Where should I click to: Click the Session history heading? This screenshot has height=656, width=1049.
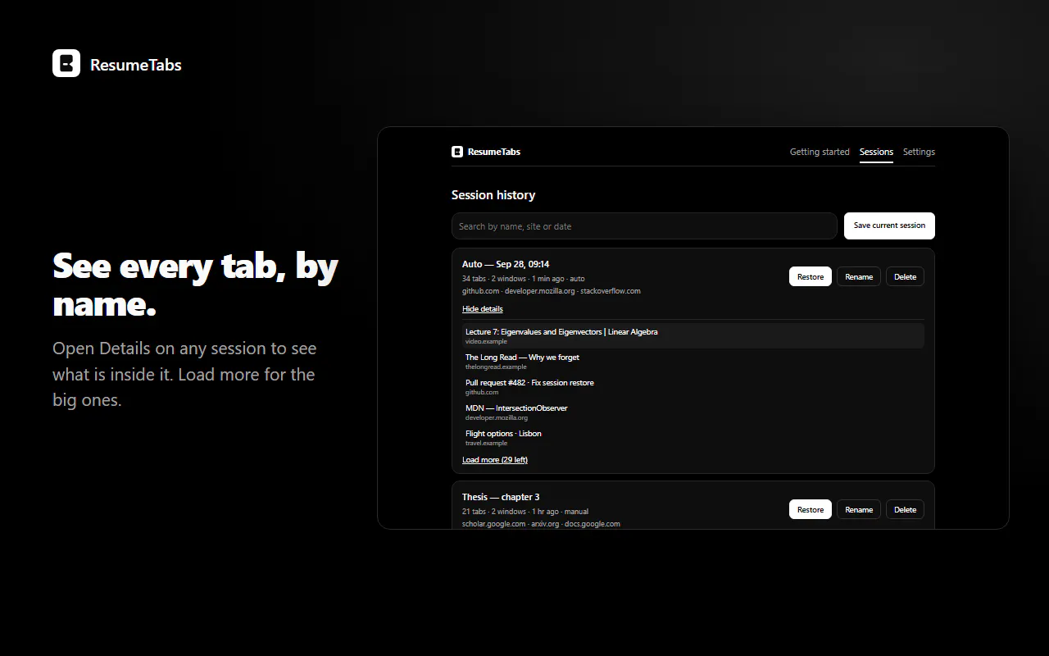point(493,195)
